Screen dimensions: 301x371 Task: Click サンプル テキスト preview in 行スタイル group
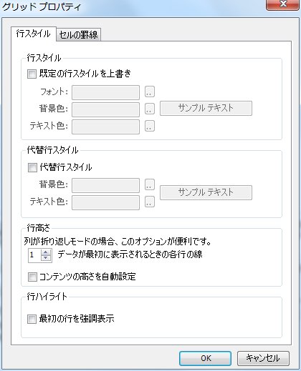[x=206, y=108]
